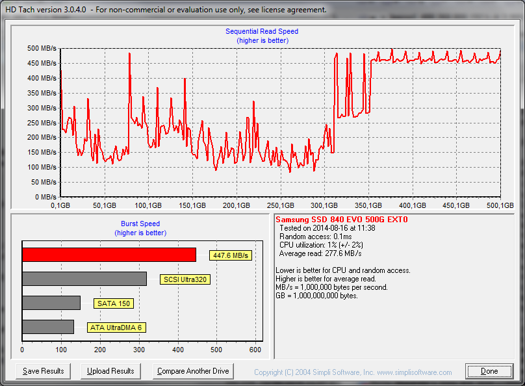Click the Sequential Read Speed chart title
Image resolution: width=525 pixels, height=386 pixels.
click(x=262, y=31)
